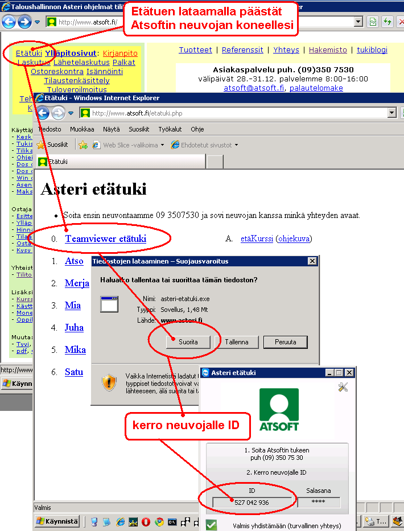404x531 pixels.
Task: Click shield warning icon in download dialog
Action: click(109, 382)
